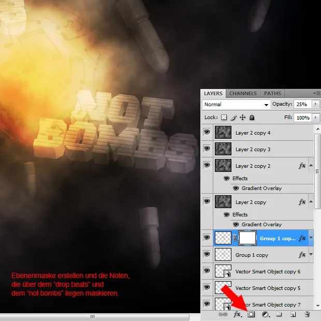Screen dimensions: 321x321
Task: Click the Add layer mask icon
Action: 252,314
